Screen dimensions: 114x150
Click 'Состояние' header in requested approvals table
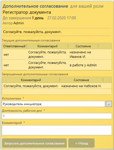[x=81, y=80]
